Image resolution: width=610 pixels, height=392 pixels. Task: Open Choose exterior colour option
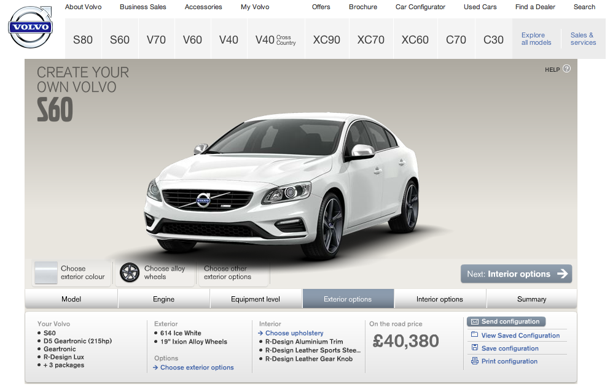72,273
